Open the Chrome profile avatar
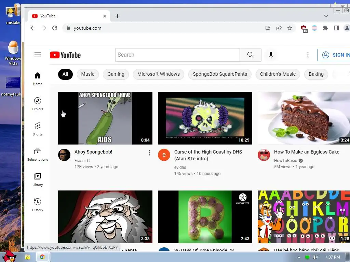Screen dimensions: 350x262 point(347,28)
